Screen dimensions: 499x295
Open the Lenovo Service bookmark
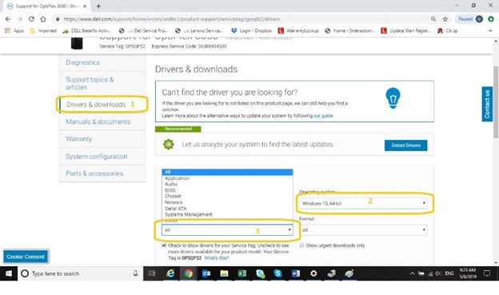tap(199, 31)
